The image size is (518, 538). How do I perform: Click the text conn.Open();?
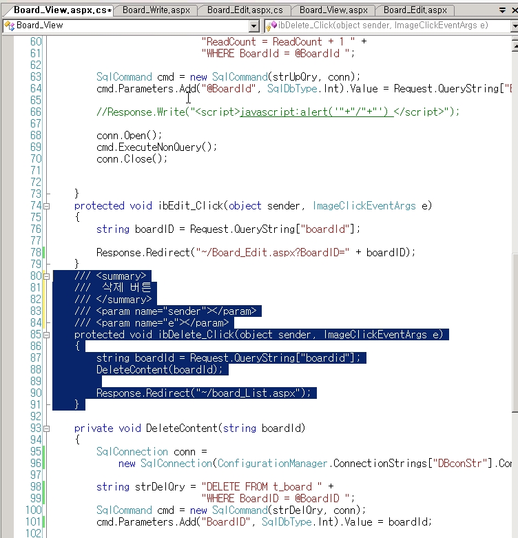129,136
